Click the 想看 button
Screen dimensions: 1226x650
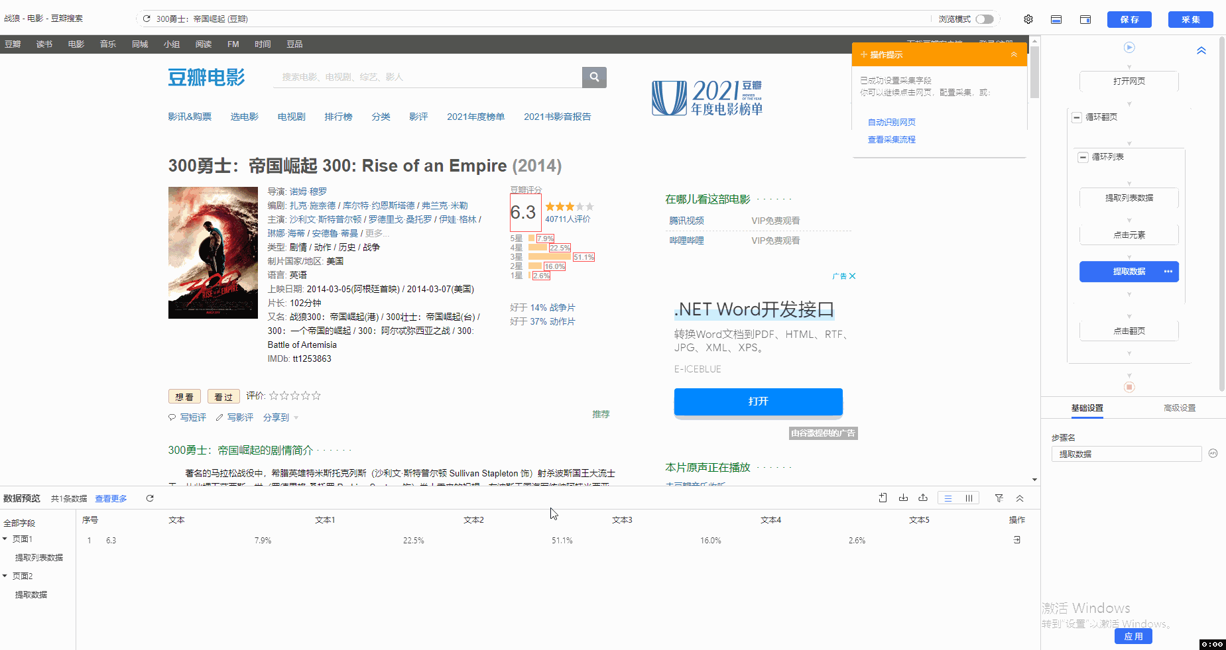[184, 396]
